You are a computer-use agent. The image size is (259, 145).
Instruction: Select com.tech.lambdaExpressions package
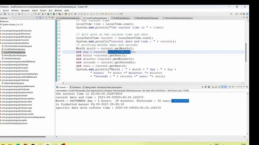14,123
